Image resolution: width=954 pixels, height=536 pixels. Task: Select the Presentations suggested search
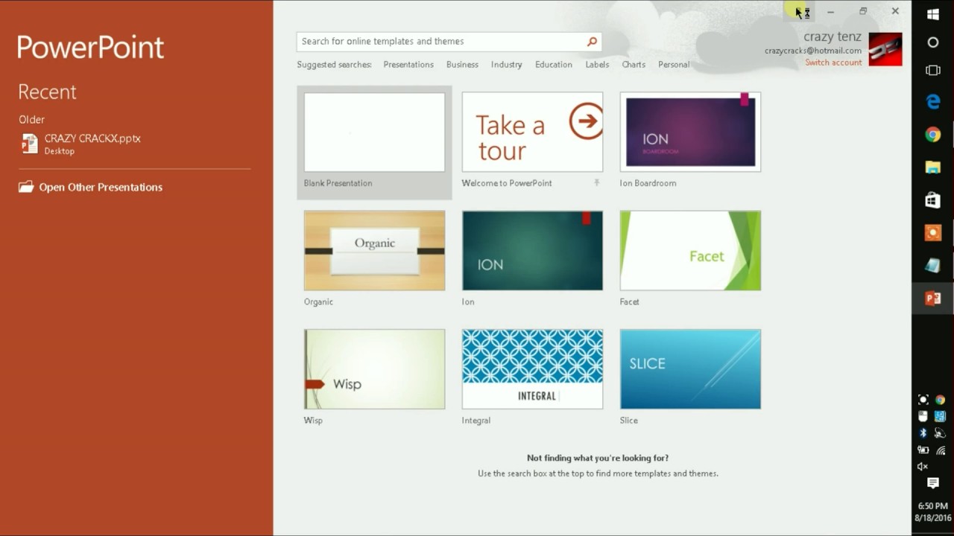click(x=408, y=65)
